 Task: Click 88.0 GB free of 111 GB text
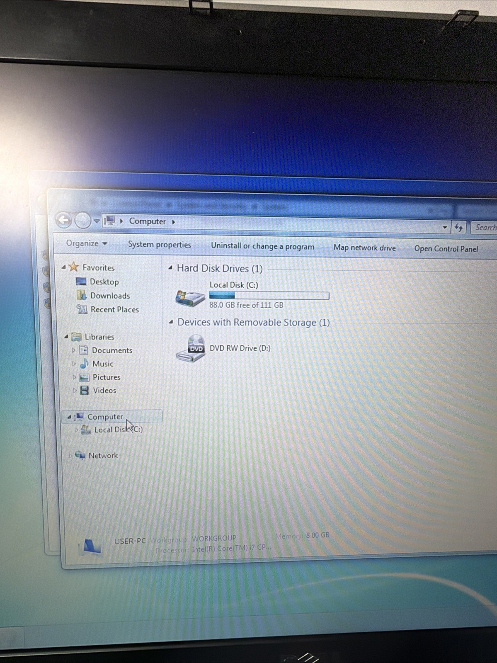pyautogui.click(x=246, y=305)
